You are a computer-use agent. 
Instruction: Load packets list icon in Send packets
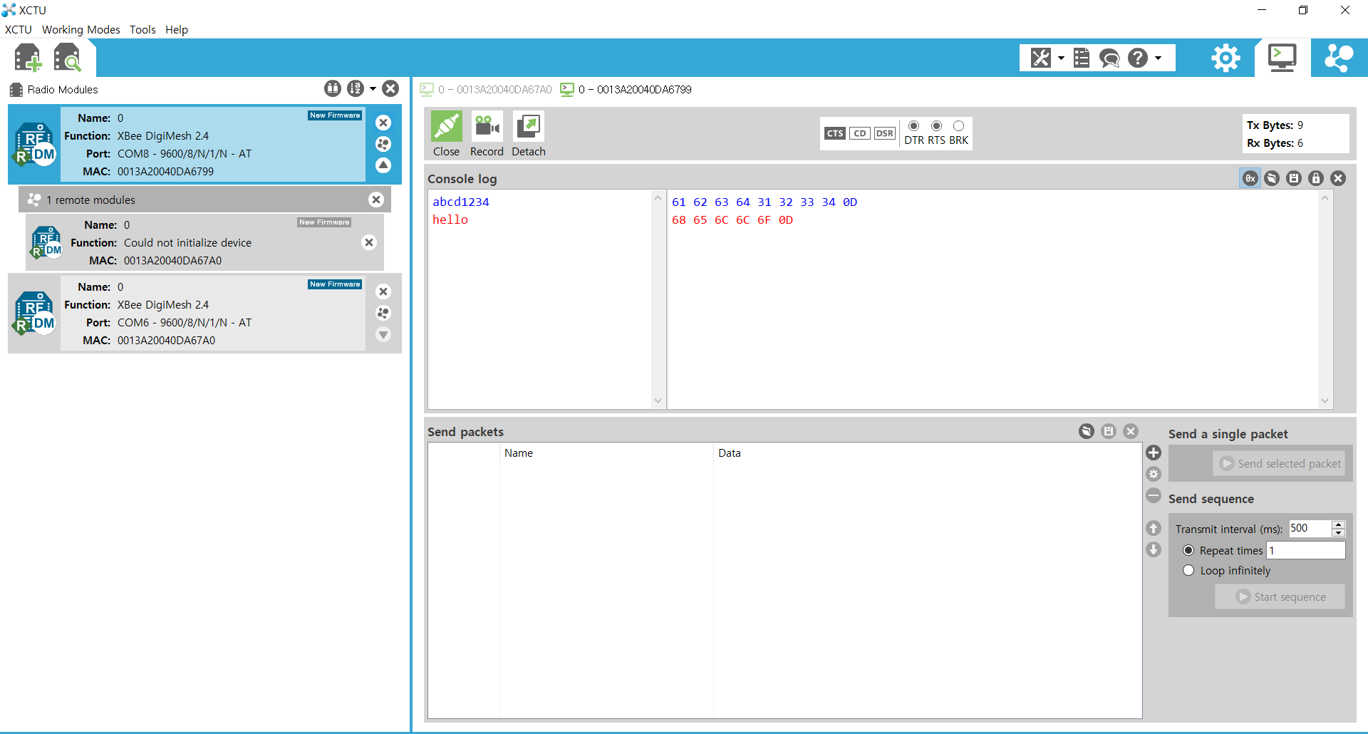[1087, 431]
